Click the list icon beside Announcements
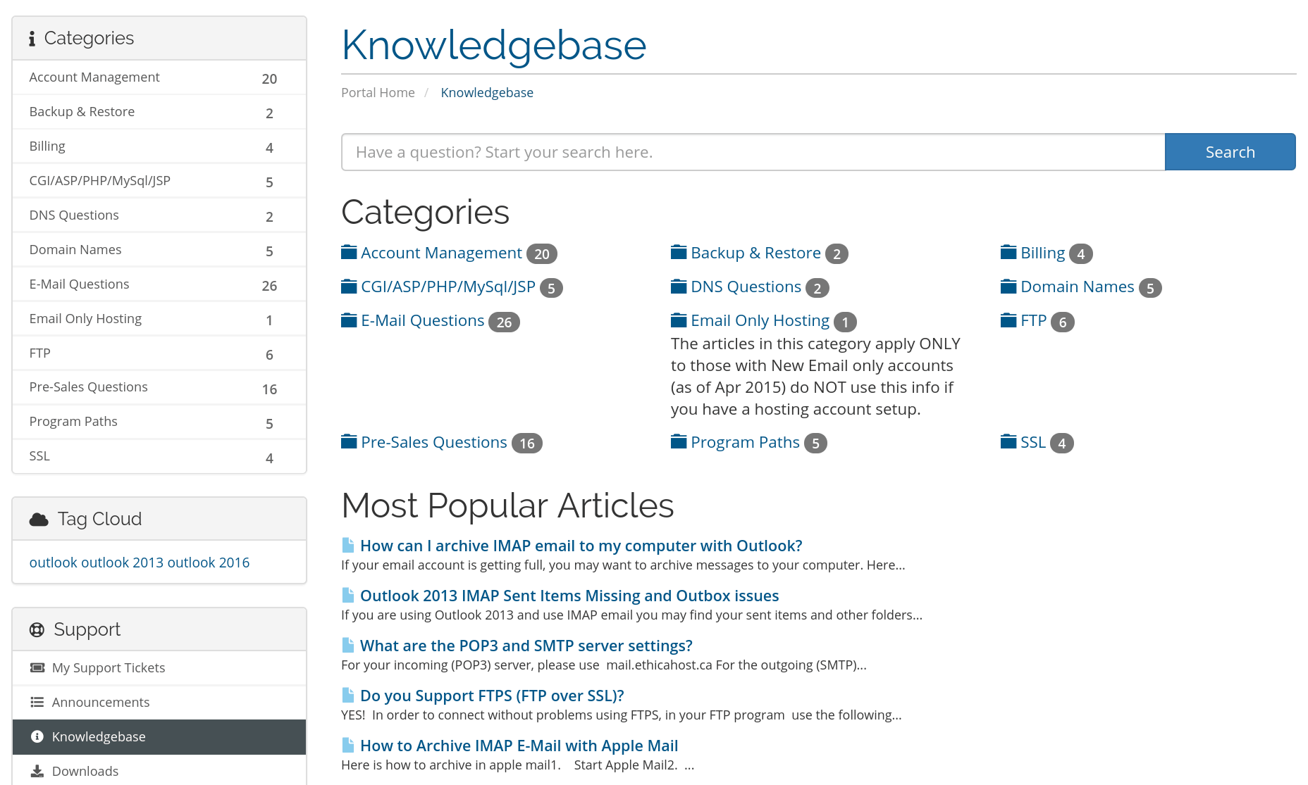Image resolution: width=1308 pixels, height=785 pixels. pos(37,702)
